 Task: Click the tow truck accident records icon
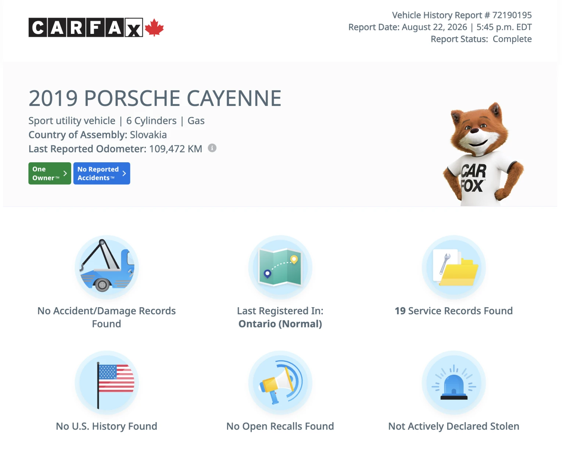tap(107, 267)
